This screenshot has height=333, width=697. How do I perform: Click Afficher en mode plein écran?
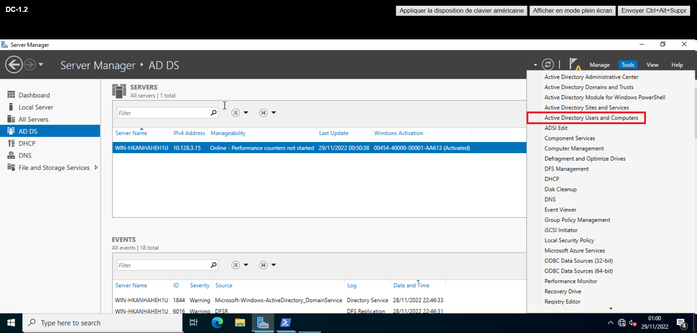(572, 10)
